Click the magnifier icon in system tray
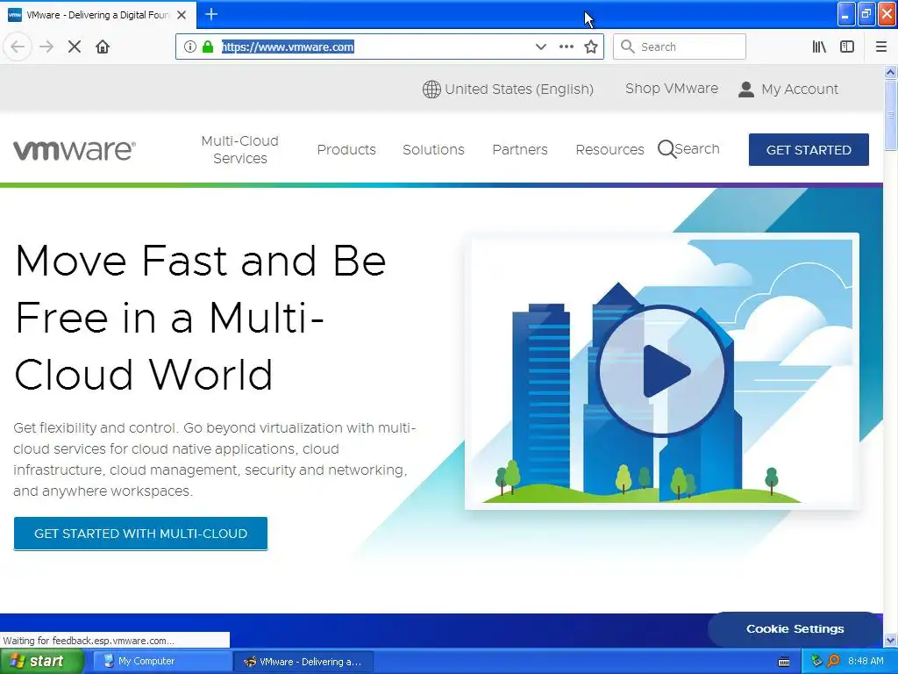The image size is (898, 674). (x=833, y=661)
